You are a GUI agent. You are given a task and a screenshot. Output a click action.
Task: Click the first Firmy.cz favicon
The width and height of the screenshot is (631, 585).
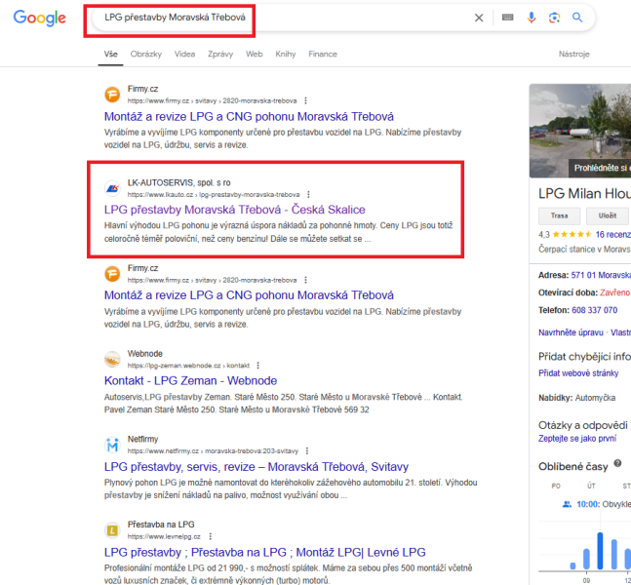[x=112, y=95]
